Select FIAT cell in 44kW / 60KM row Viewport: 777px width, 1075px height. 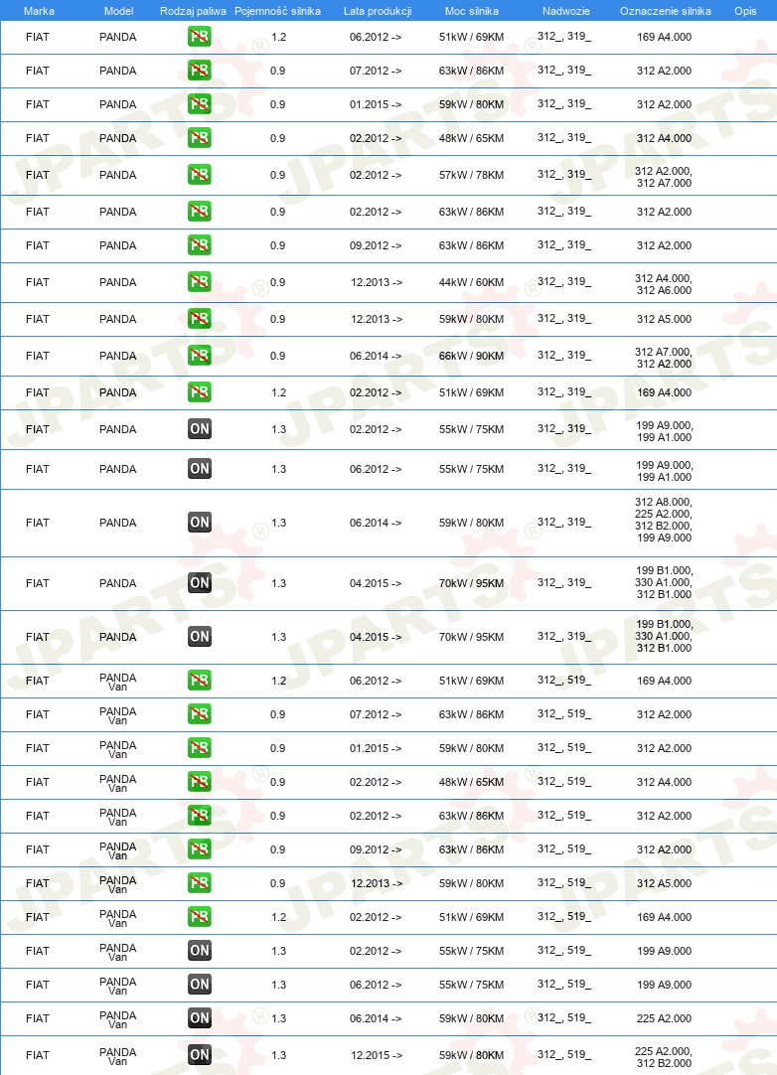point(38,282)
